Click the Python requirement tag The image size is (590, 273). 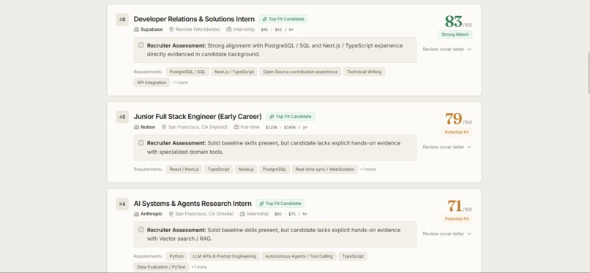coord(176,256)
